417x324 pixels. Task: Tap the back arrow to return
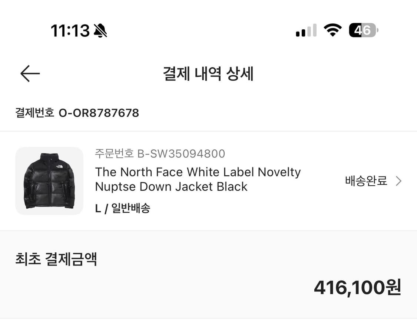click(x=29, y=73)
